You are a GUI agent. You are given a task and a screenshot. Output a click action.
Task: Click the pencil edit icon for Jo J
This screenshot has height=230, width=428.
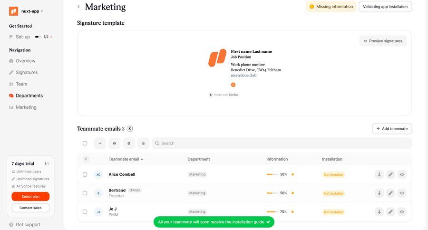390,212
